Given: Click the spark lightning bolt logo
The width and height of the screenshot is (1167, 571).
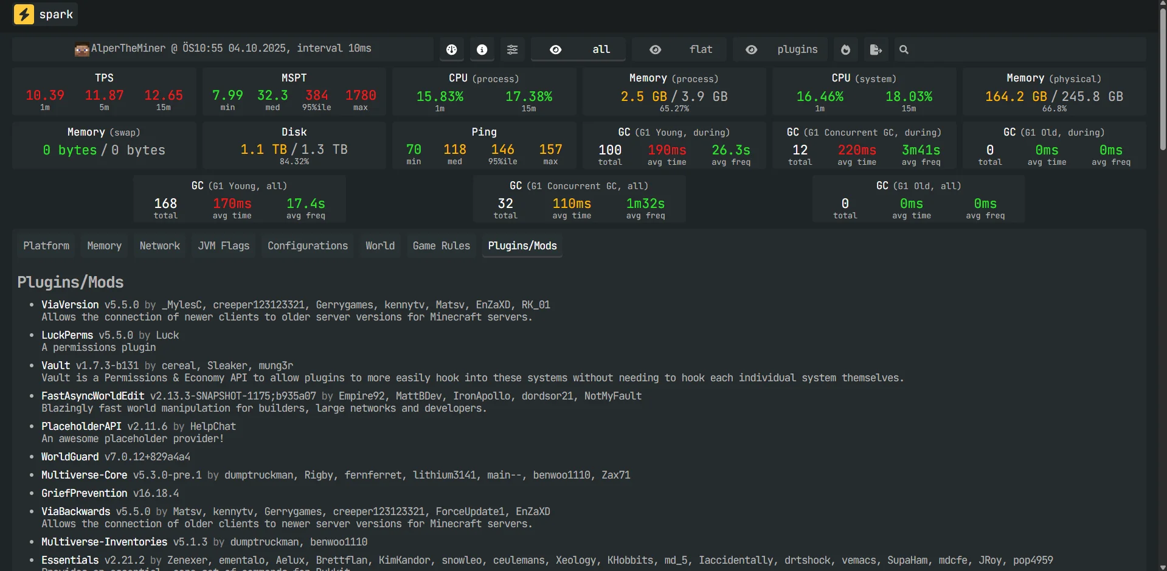Looking at the screenshot, I should (24, 14).
